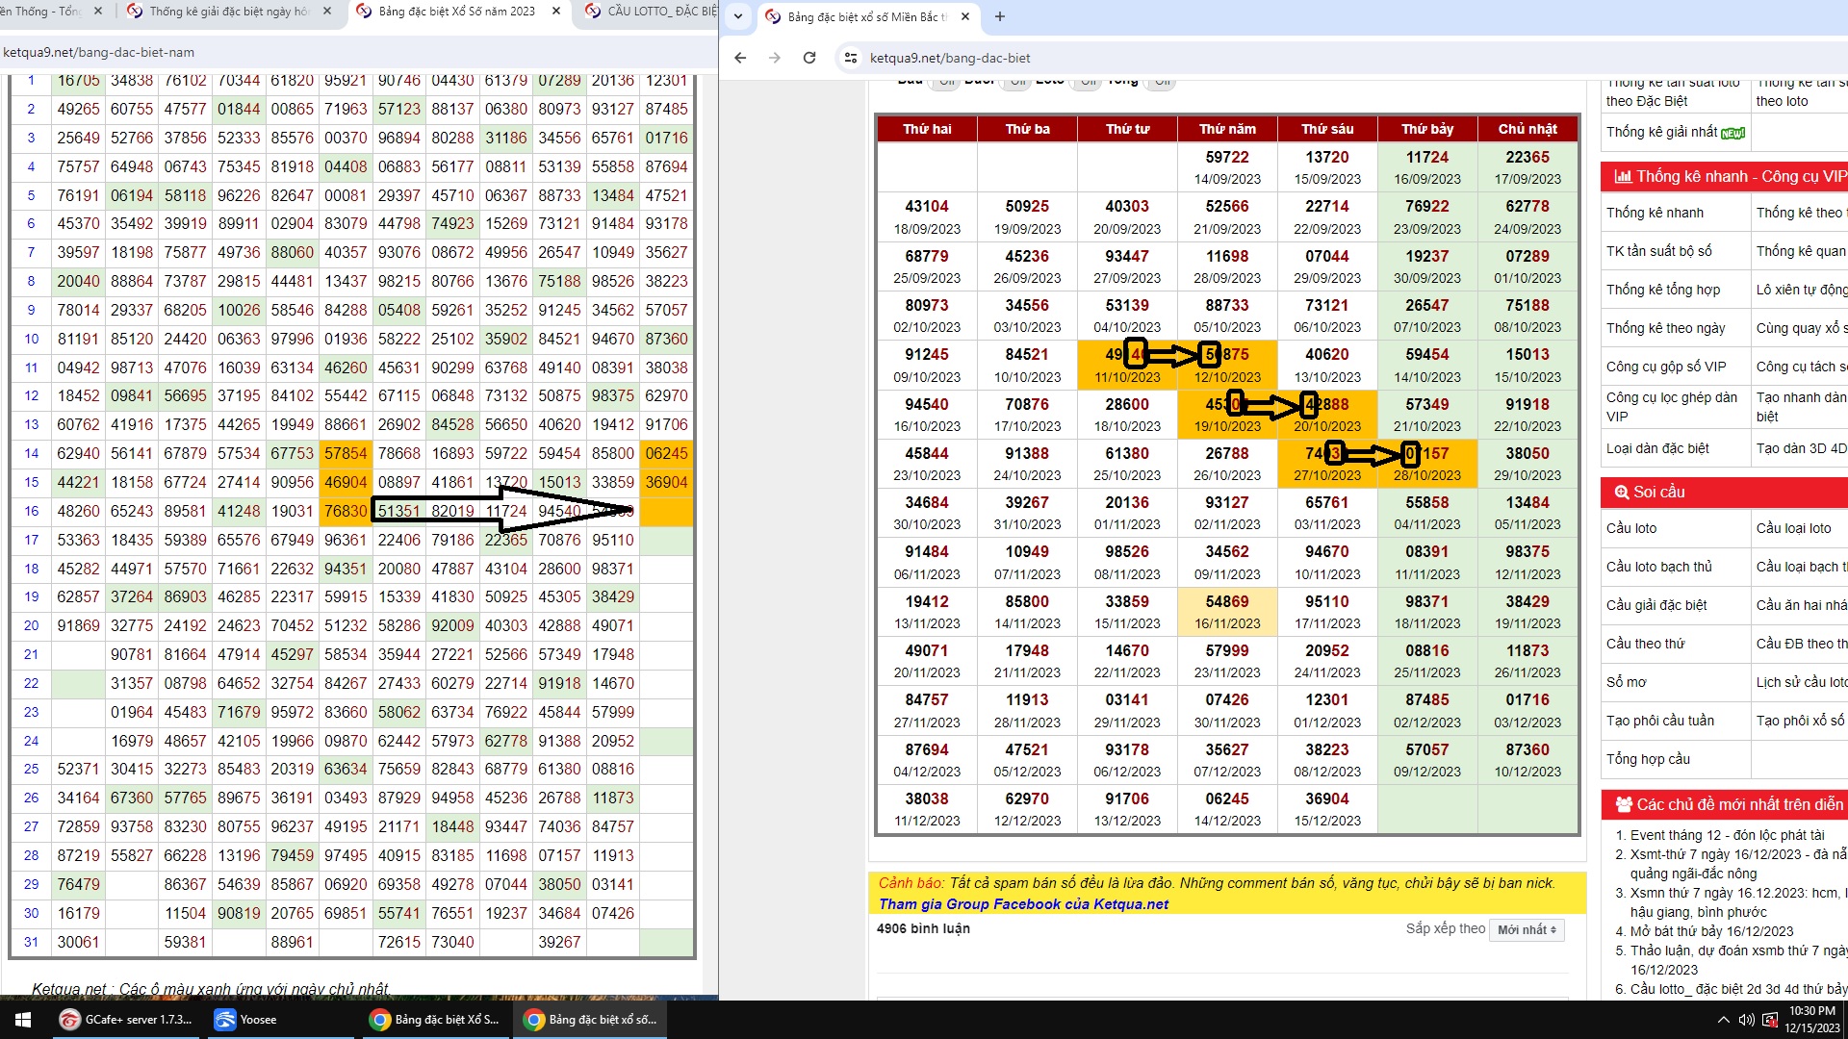Screen dimensions: 1848x1039
Task: Open Tham gia Group Facebook link
Action: click(1023, 904)
